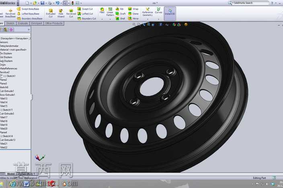Select the Mirror feature
The image size is (283, 188).
point(133,18)
